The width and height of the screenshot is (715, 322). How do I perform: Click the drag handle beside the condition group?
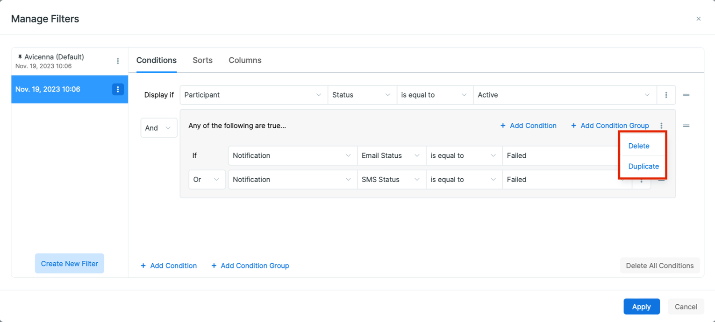click(x=686, y=126)
